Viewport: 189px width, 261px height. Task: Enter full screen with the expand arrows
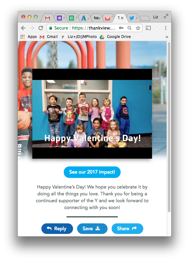tap(166, 16)
